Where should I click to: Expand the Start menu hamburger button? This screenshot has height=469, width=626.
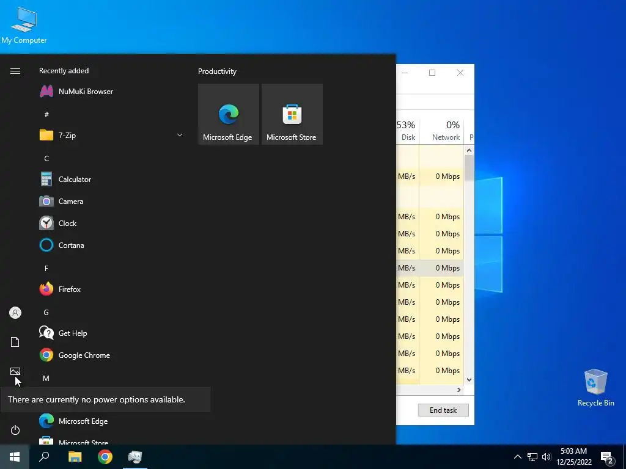(x=15, y=71)
